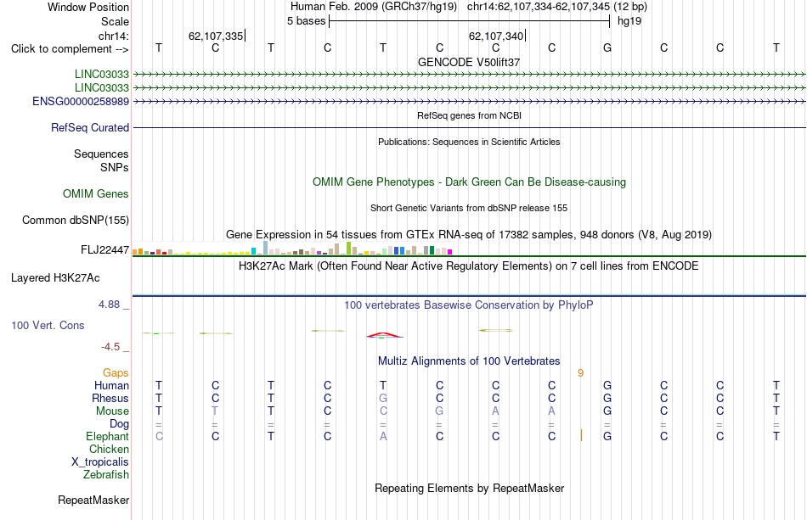This screenshot has width=807, height=520.
Task: Click the tall green GTEx expression bar
Action: pos(348,249)
